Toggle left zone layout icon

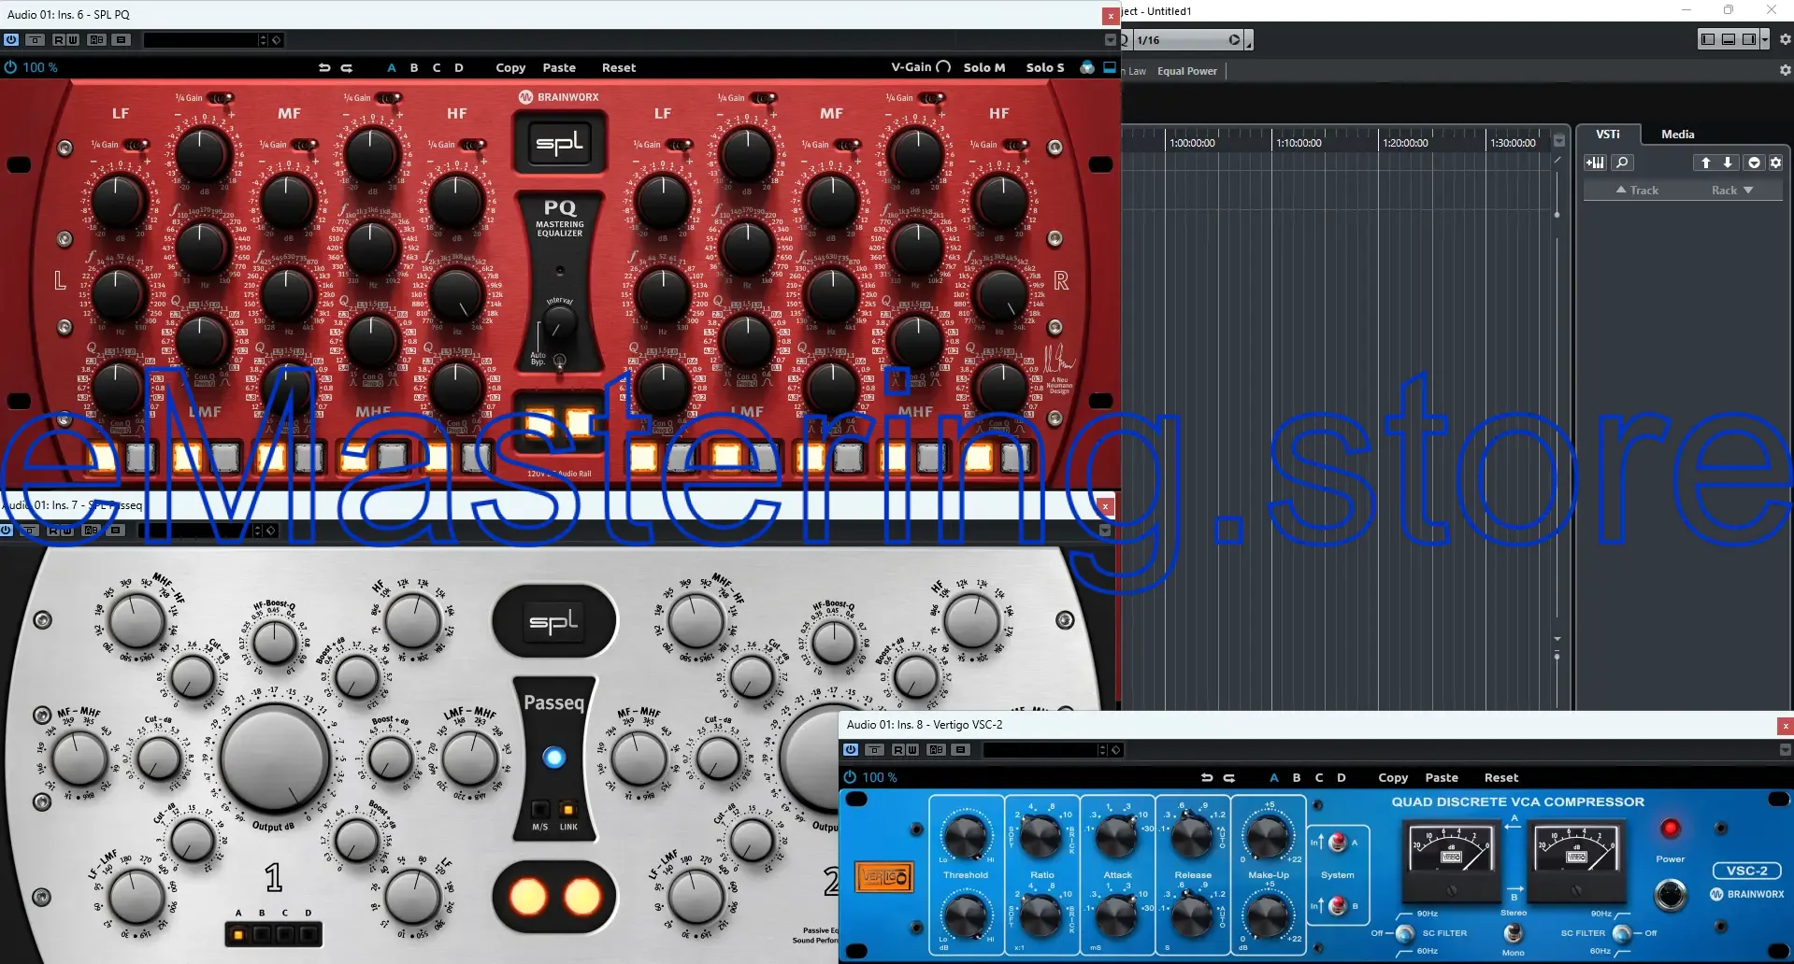tap(1708, 39)
